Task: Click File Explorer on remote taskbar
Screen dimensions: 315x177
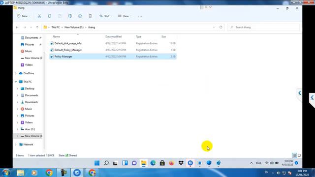Action: (143, 163)
